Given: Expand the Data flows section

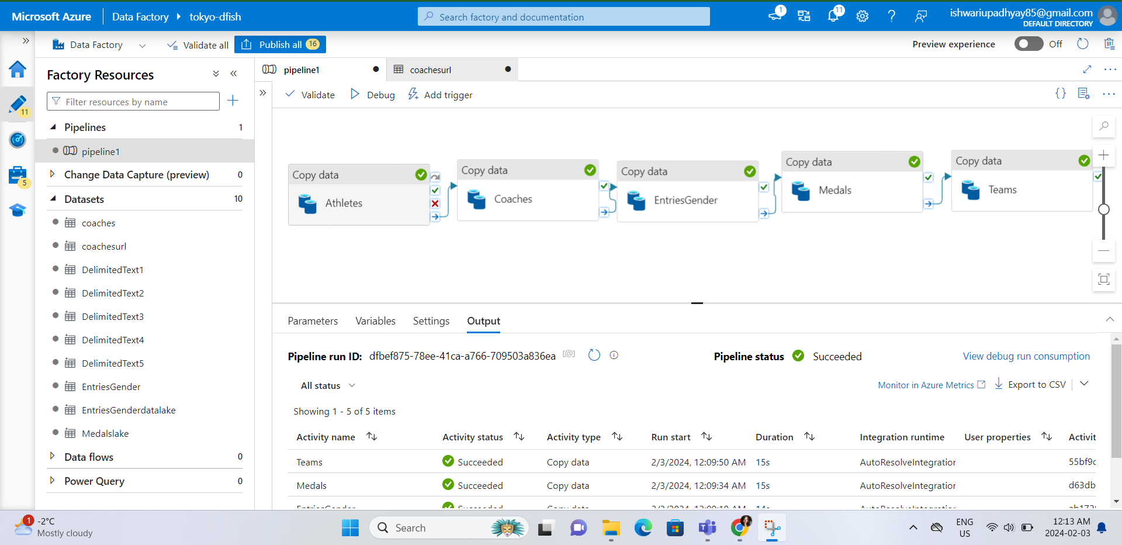Looking at the screenshot, I should click(53, 456).
